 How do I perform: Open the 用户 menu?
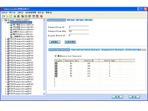[12, 13]
